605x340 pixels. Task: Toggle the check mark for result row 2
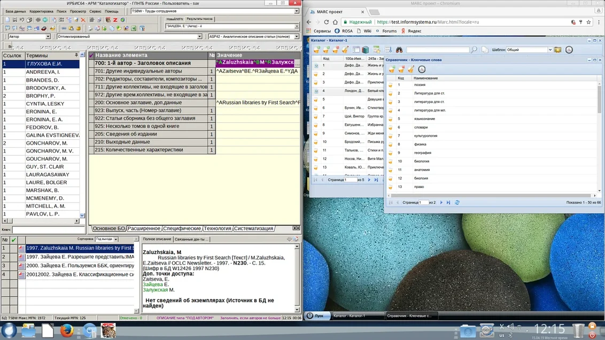coord(13,257)
